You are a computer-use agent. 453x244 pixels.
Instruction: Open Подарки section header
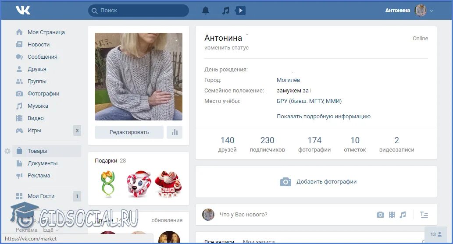click(111, 160)
